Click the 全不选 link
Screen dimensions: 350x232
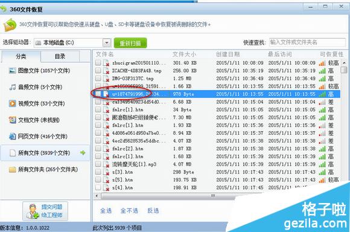[129, 210]
